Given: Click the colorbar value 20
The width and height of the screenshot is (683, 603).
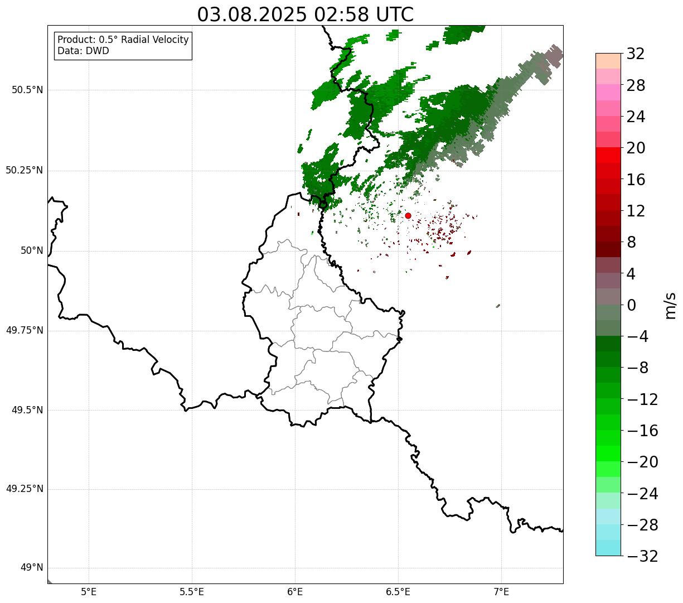Looking at the screenshot, I should tap(636, 148).
